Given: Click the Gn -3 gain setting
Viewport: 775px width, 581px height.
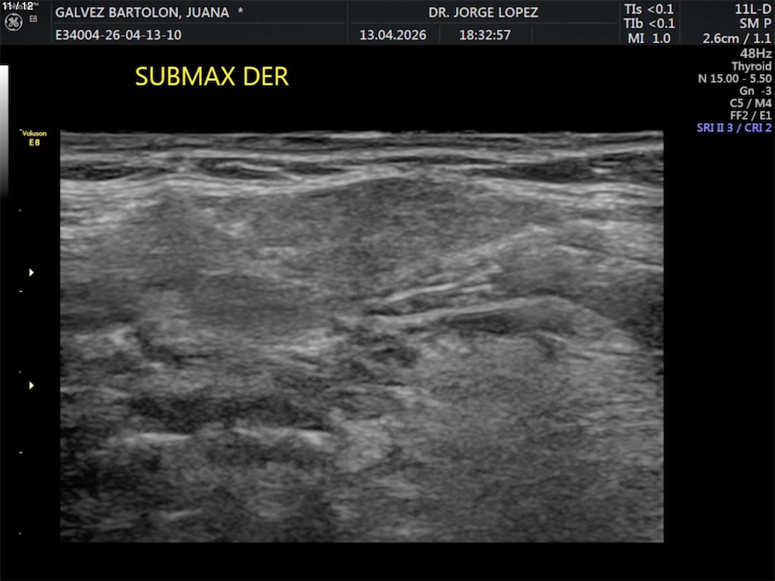Looking at the screenshot, I should (755, 91).
